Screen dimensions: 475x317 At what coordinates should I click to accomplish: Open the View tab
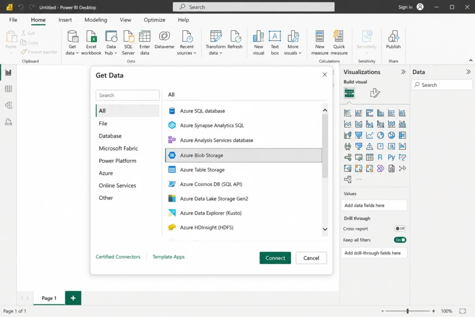click(x=125, y=19)
